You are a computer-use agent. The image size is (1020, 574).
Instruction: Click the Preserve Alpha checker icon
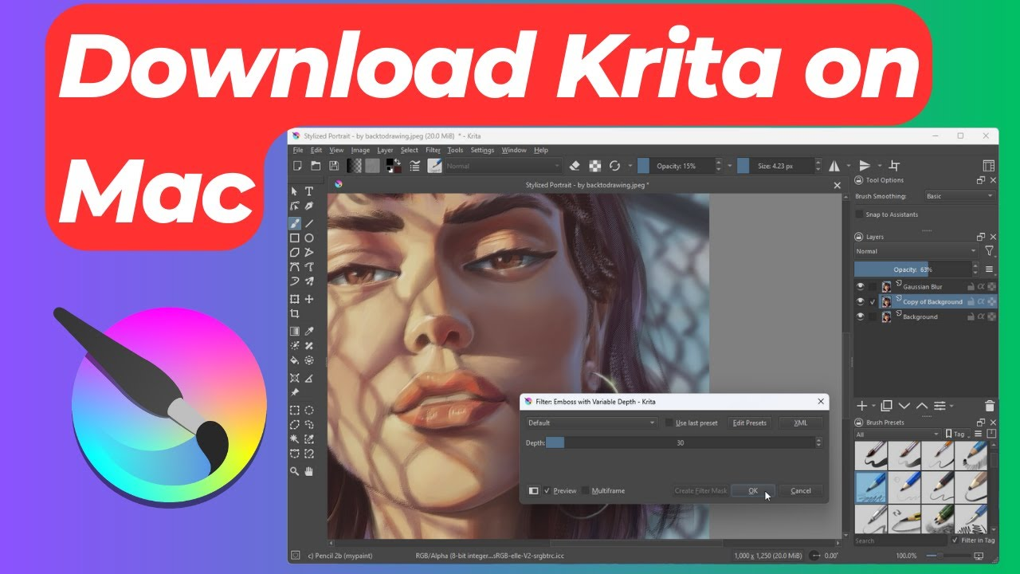coord(594,166)
